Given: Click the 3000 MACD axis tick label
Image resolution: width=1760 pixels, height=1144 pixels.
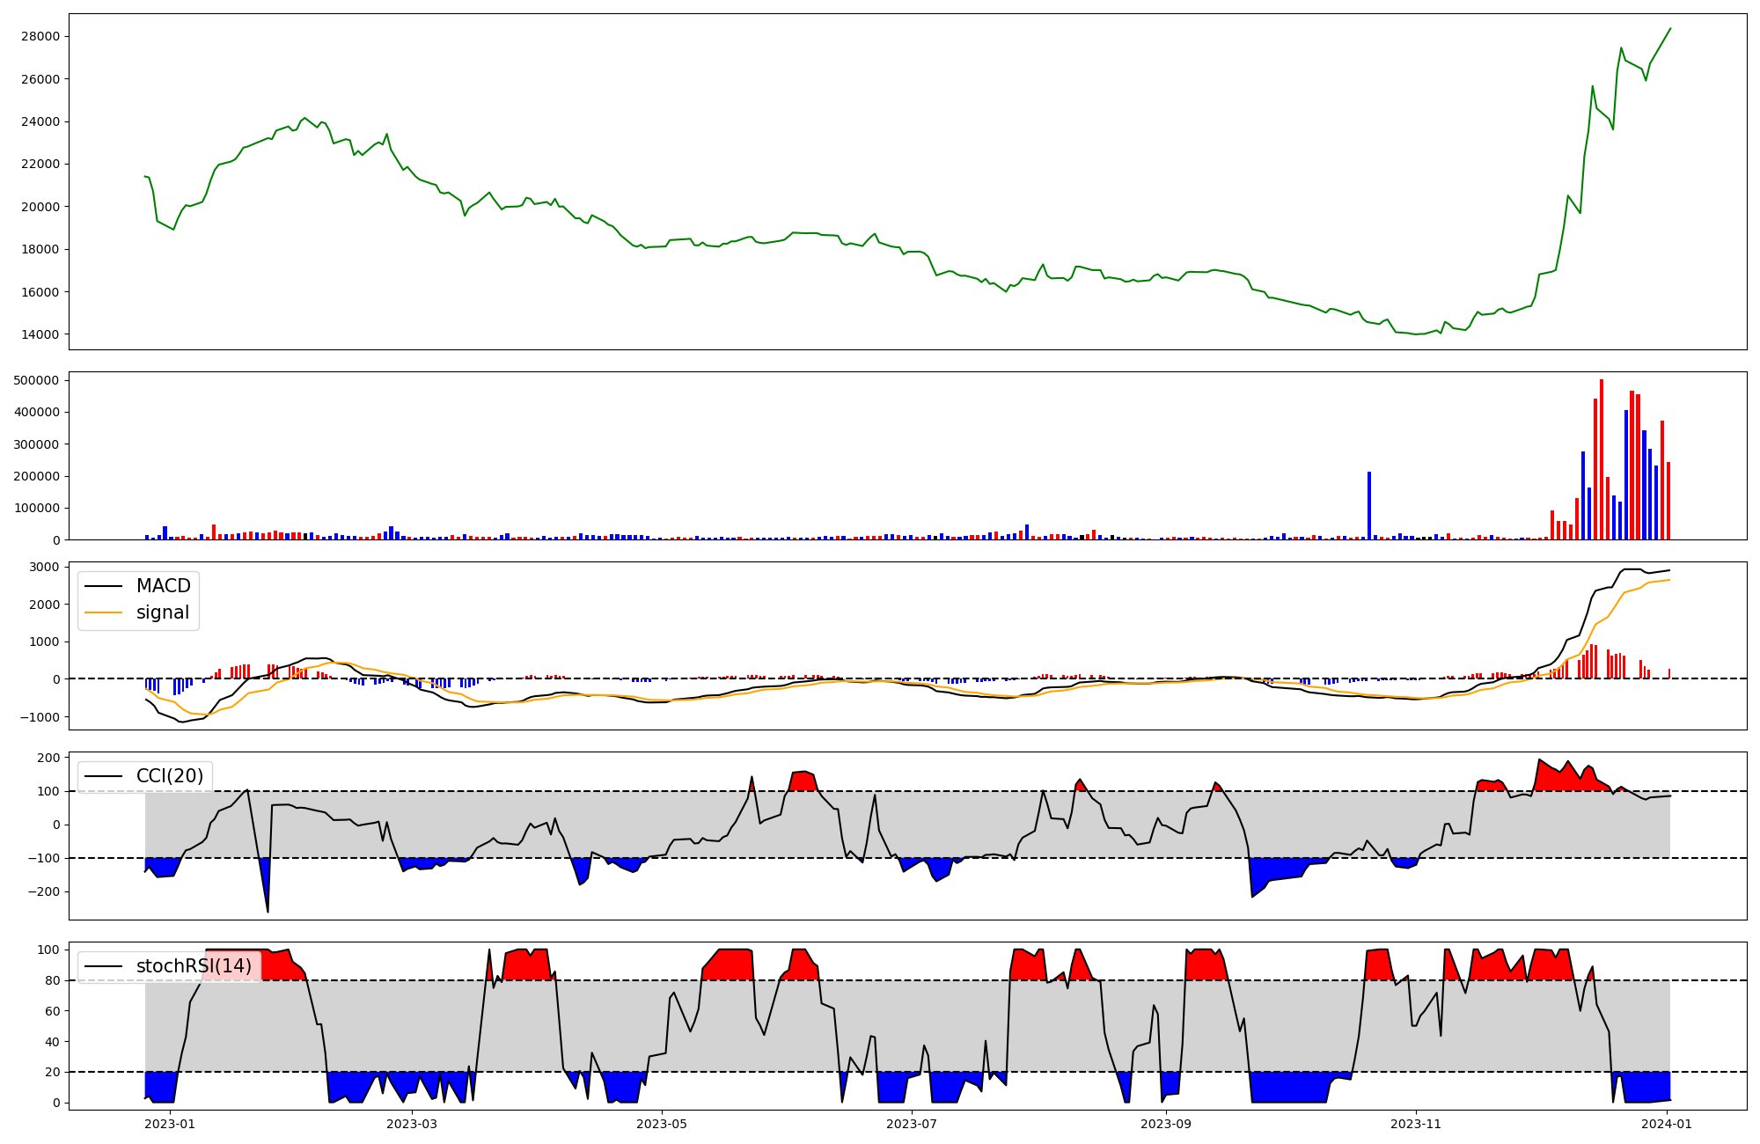Looking at the screenshot, I should click(x=46, y=567).
